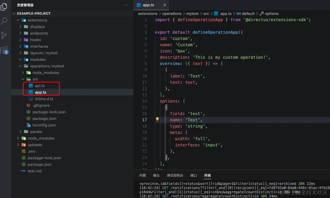Open package-lock.json under operations/mytest
330x198 pixels.
click(49, 112)
